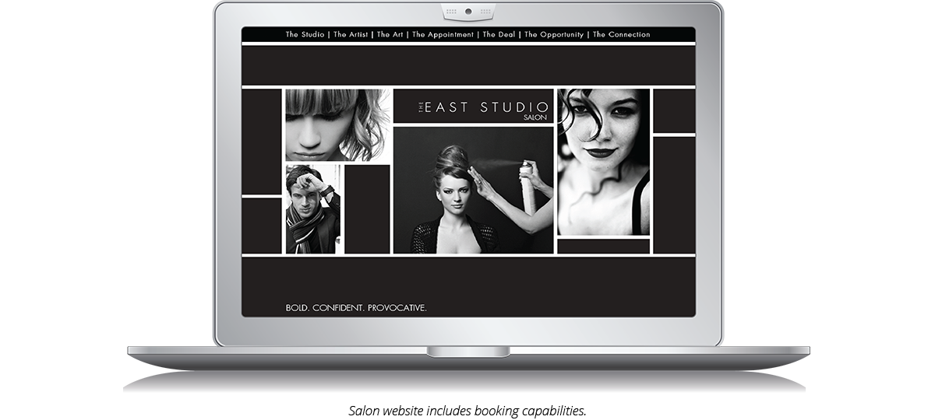Click the tall black tile at far left
Image resolution: width=935 pixels, height=420 pixels.
262,140
